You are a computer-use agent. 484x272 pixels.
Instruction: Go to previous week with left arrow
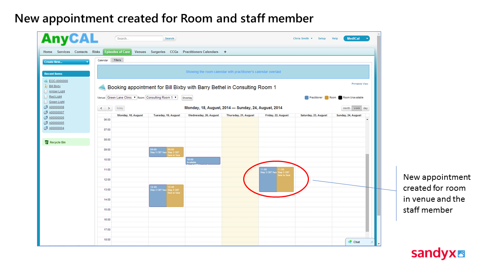[101, 108]
